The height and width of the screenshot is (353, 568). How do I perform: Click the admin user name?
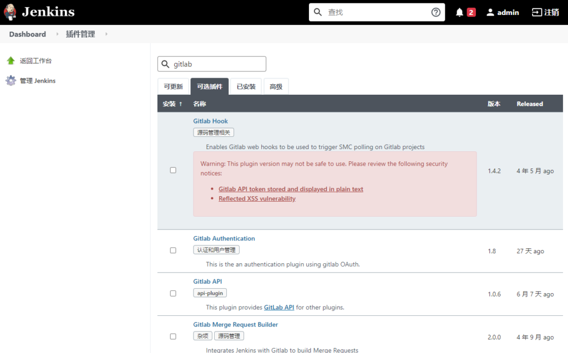tap(508, 12)
